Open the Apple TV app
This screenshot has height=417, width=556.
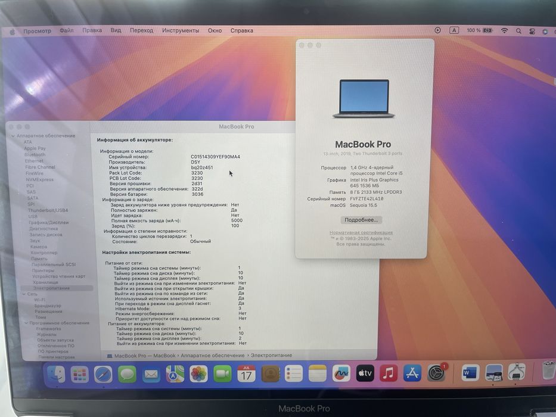(365, 374)
